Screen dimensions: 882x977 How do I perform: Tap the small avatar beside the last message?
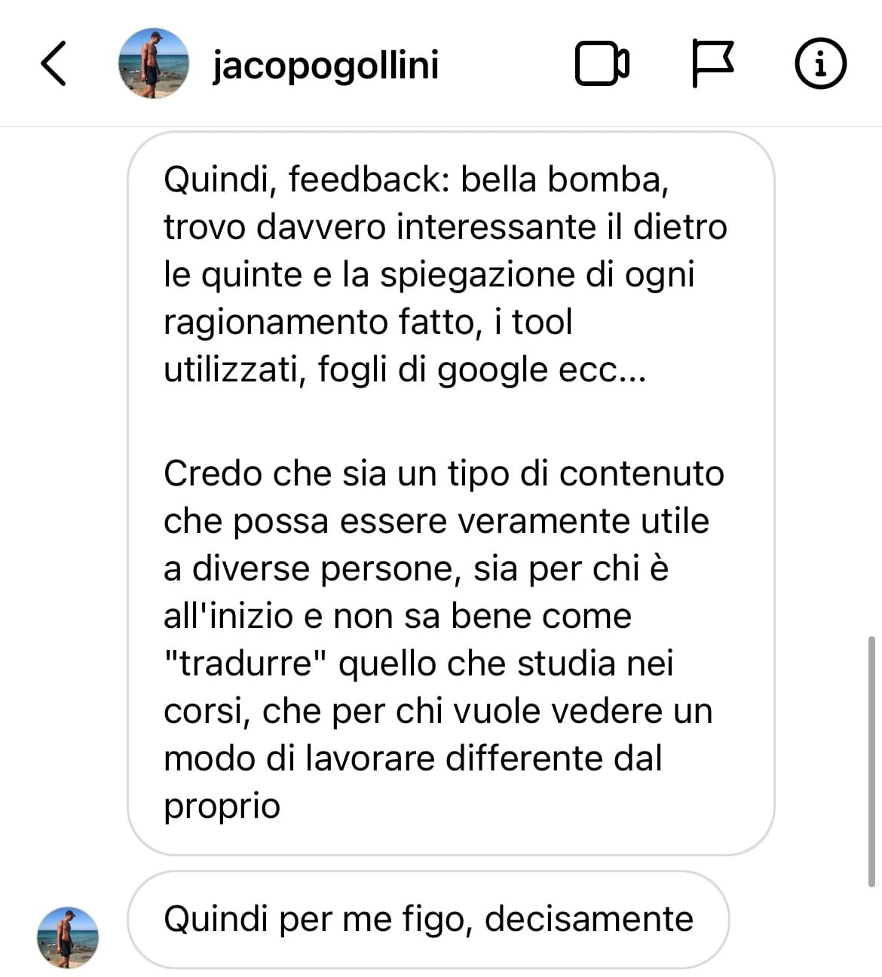[68, 937]
